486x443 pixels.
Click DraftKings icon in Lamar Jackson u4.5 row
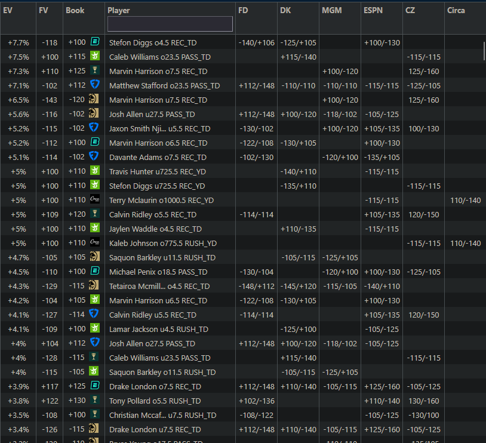coord(95,328)
